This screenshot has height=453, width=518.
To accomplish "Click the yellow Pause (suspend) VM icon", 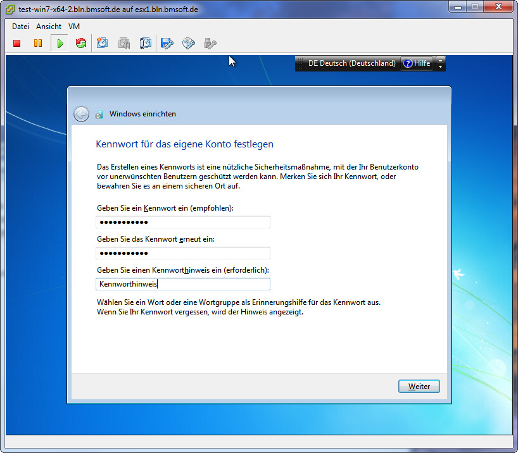I will point(38,43).
